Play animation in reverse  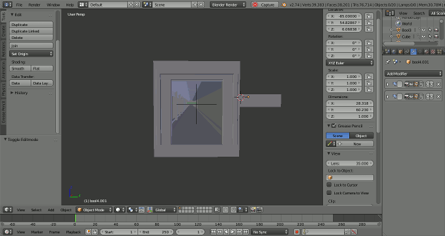pos(226,231)
